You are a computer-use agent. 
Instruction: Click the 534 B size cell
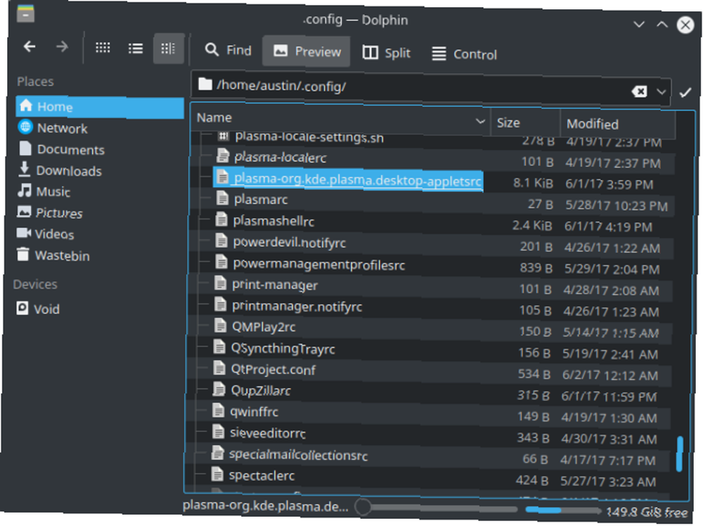(x=534, y=373)
